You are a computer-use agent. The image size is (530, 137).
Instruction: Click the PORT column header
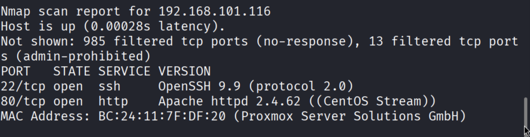[16, 71]
